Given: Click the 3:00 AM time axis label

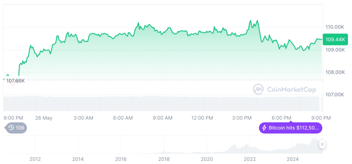Looking at the screenshot, I should point(83,118).
